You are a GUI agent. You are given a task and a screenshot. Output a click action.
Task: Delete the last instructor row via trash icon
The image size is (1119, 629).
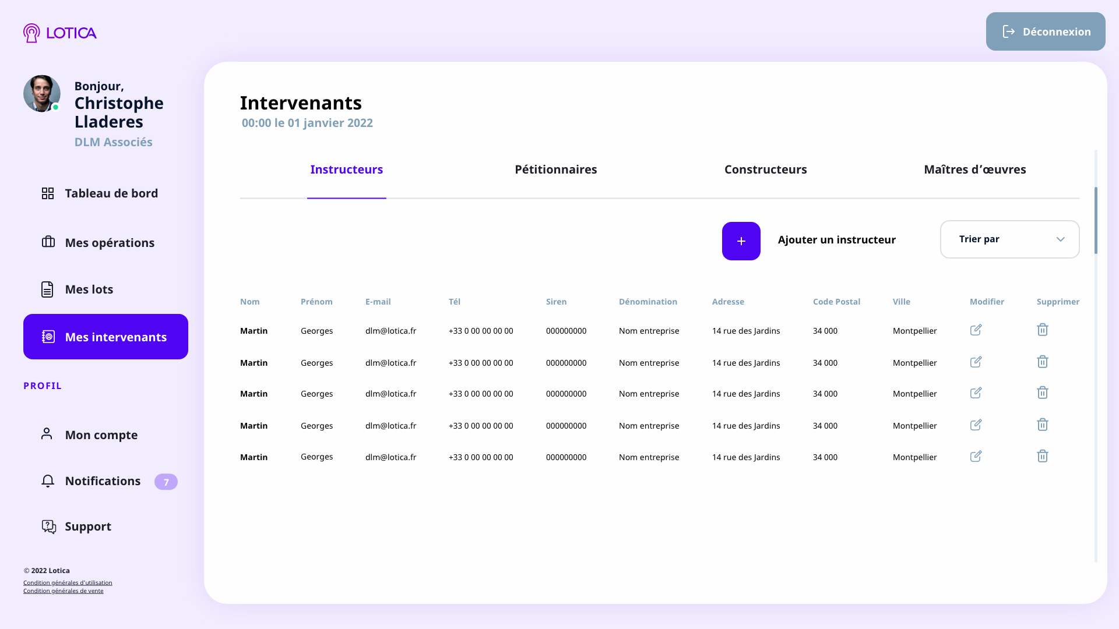pos(1042,456)
